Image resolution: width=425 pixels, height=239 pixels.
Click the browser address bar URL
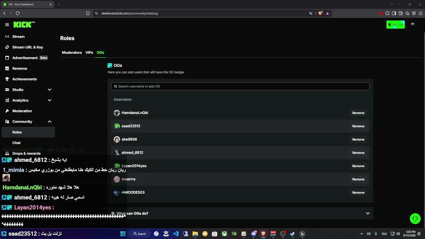(x=129, y=13)
